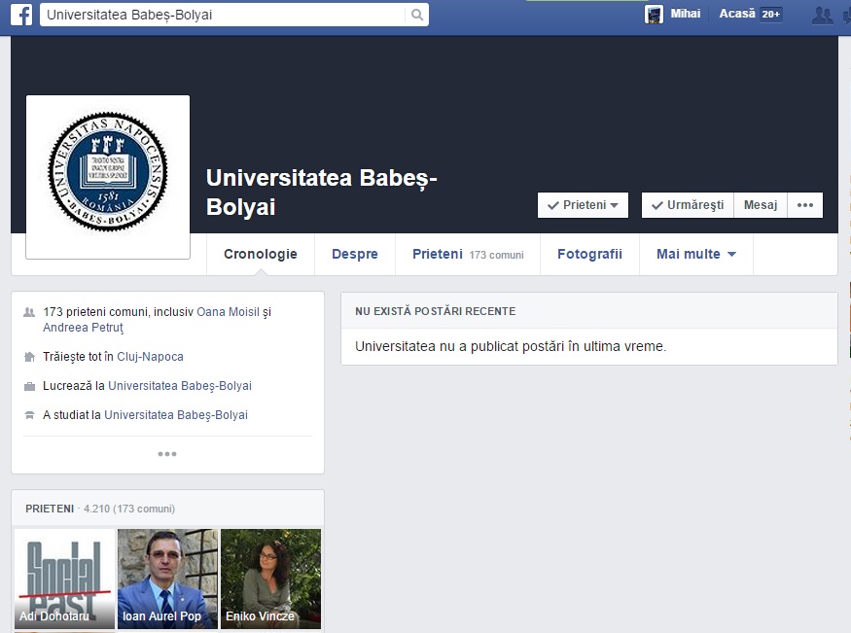Click the Acasă home link
Image resolution: width=851 pixels, height=633 pixels.
point(737,14)
